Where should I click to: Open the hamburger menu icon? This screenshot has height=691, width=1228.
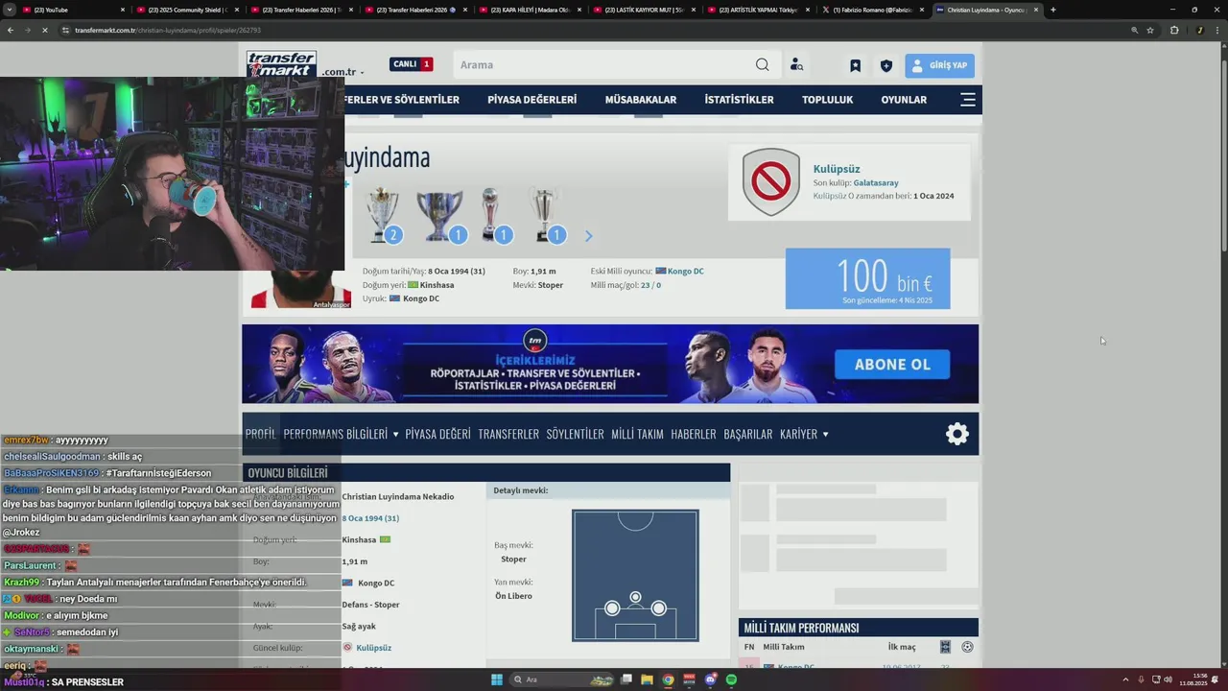click(x=967, y=100)
